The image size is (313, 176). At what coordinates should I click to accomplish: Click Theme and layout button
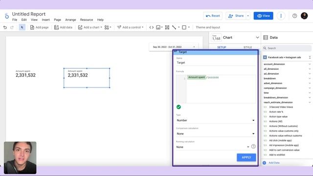click(x=208, y=27)
